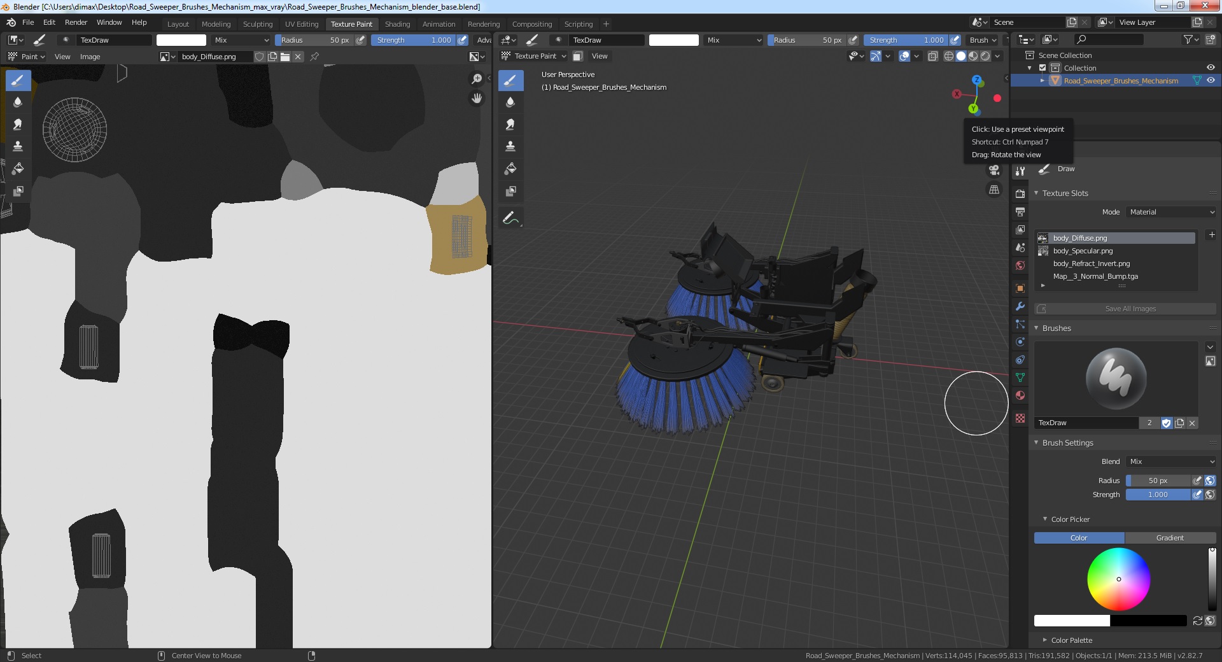1222x662 pixels.
Task: Toggle strength pressure in image editor header
Action: click(462, 40)
